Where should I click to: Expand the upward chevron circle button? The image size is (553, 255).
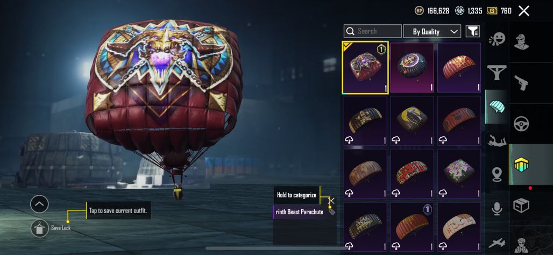click(x=39, y=204)
